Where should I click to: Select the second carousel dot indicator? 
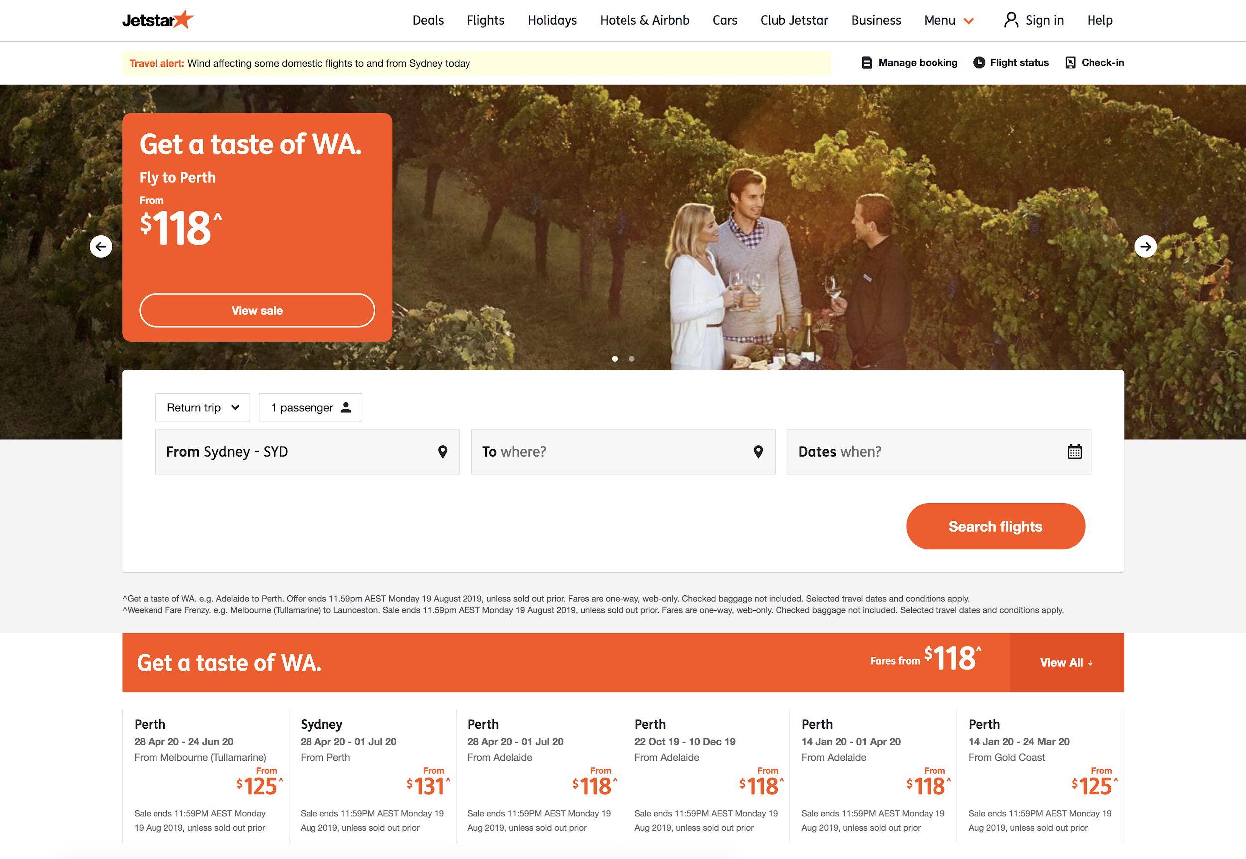pyautogui.click(x=631, y=358)
